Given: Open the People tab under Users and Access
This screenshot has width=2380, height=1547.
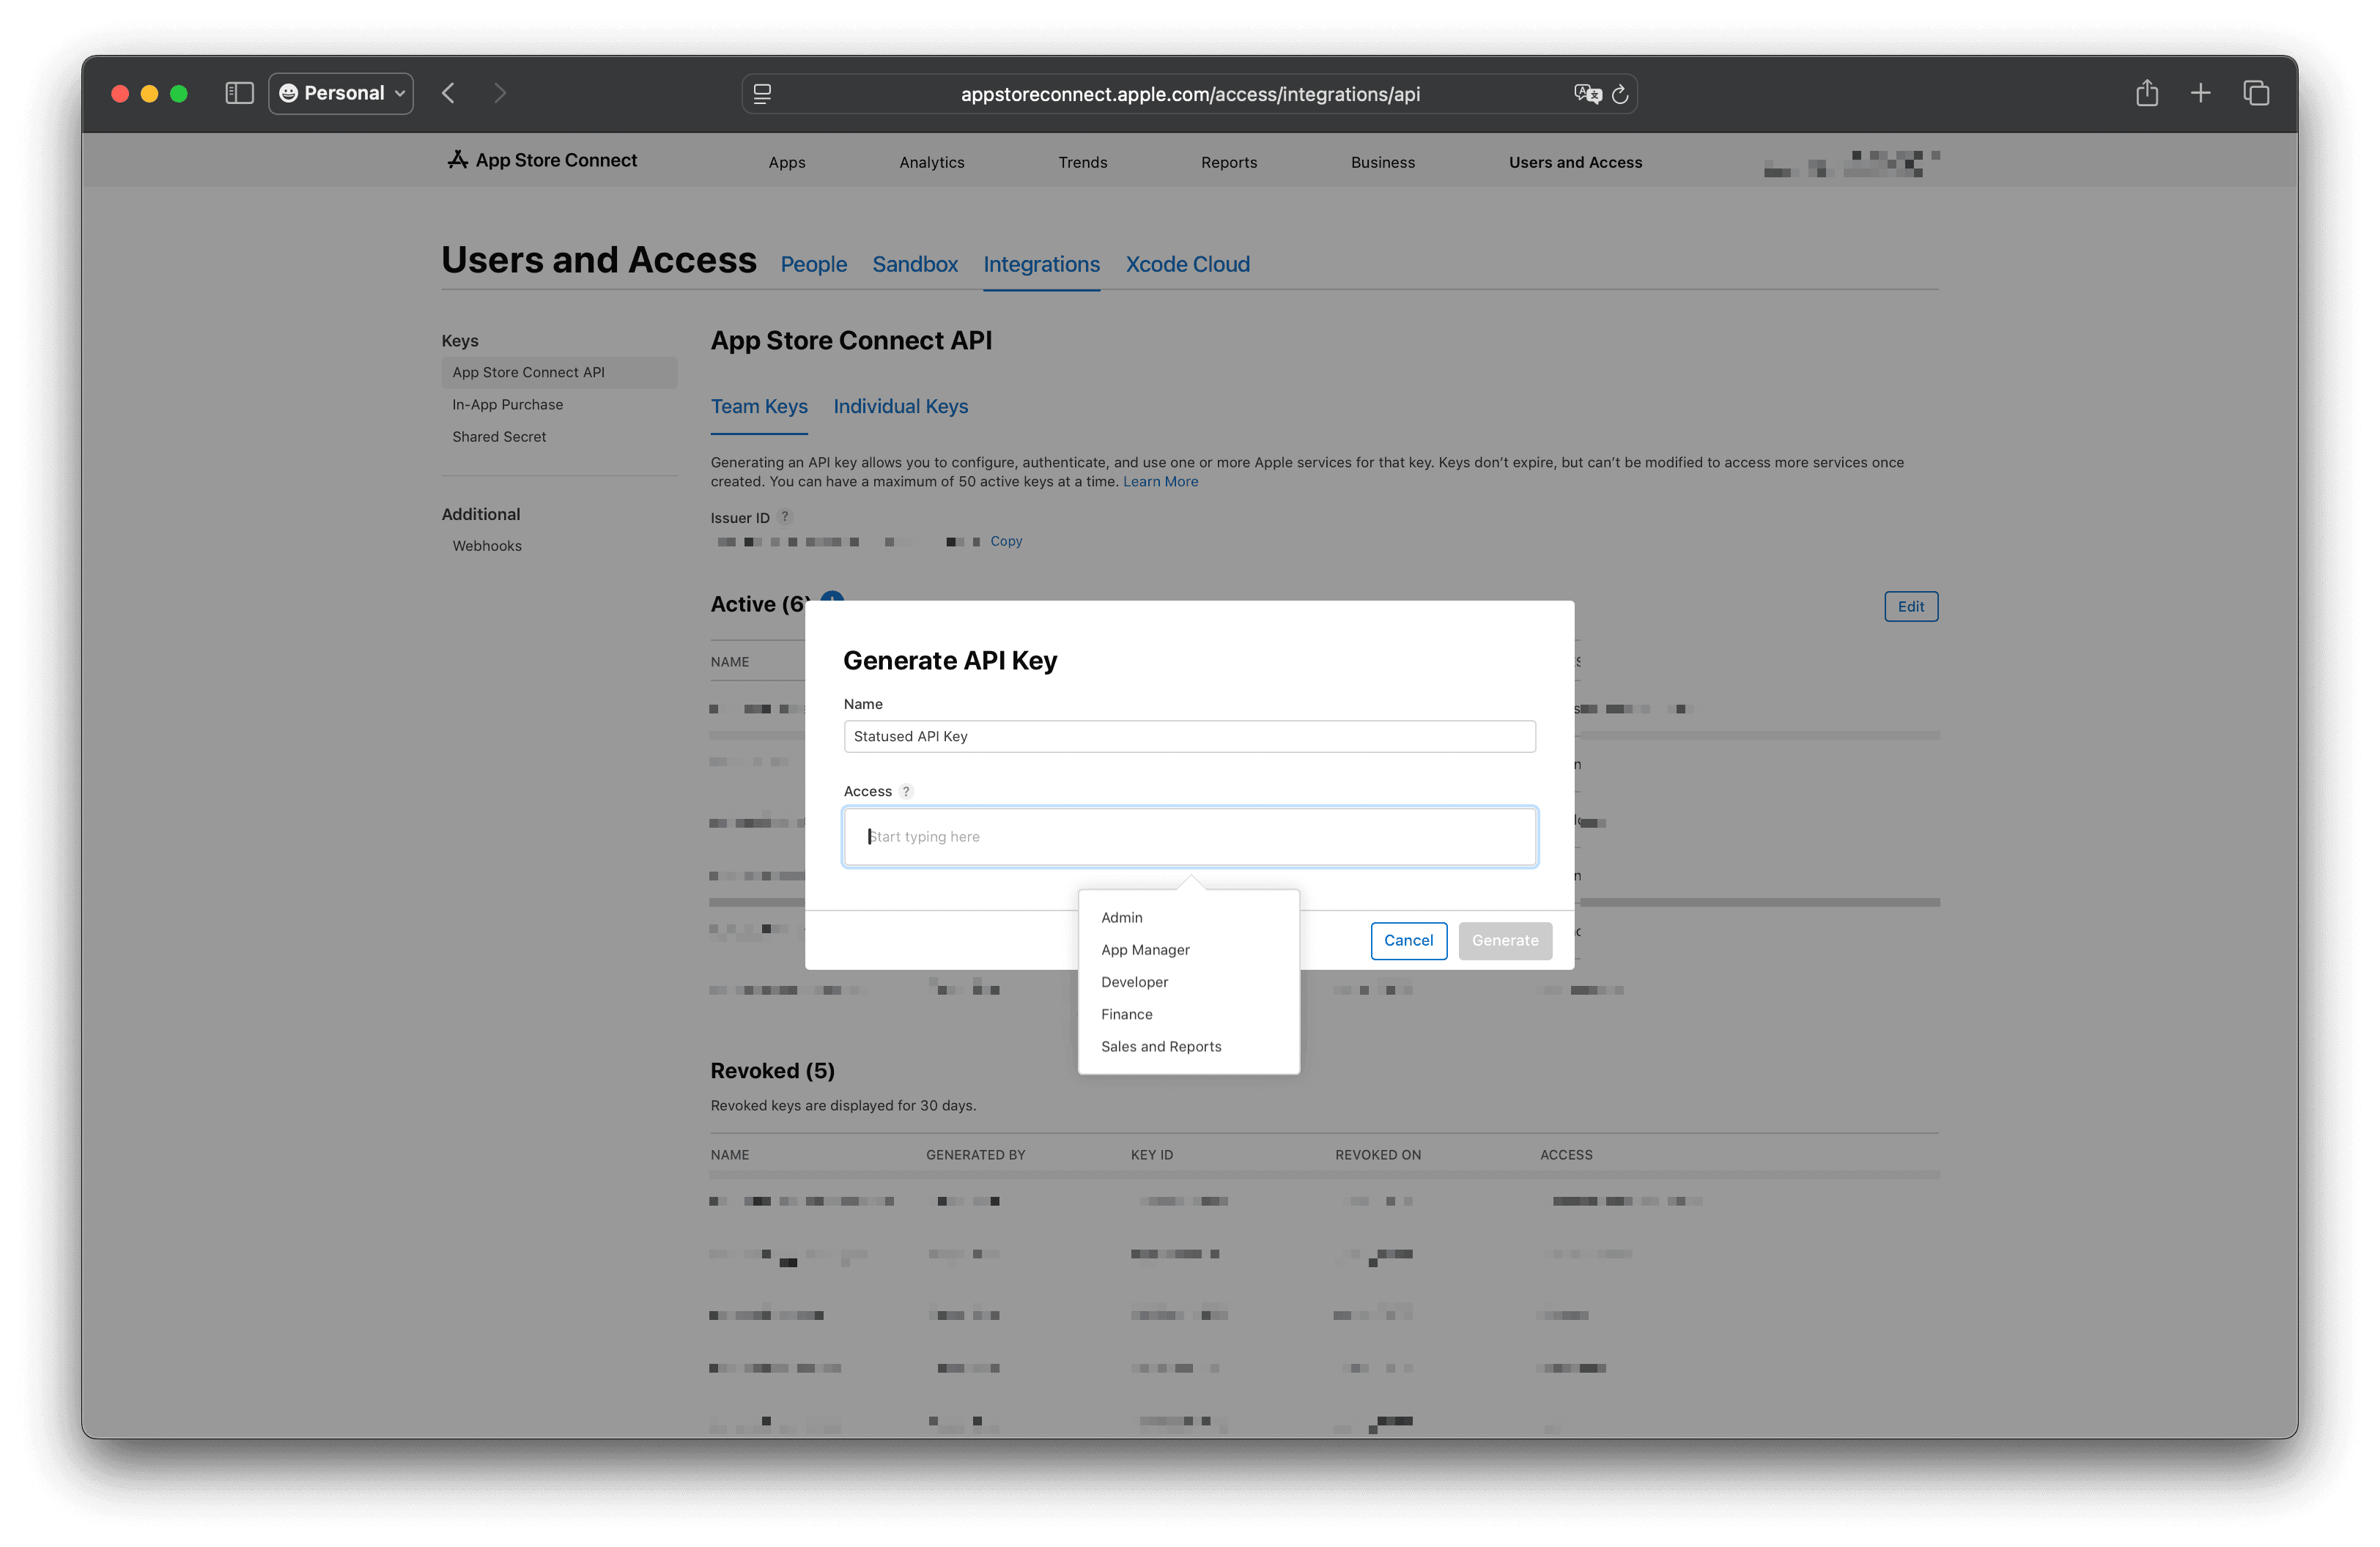Looking at the screenshot, I should (813, 264).
